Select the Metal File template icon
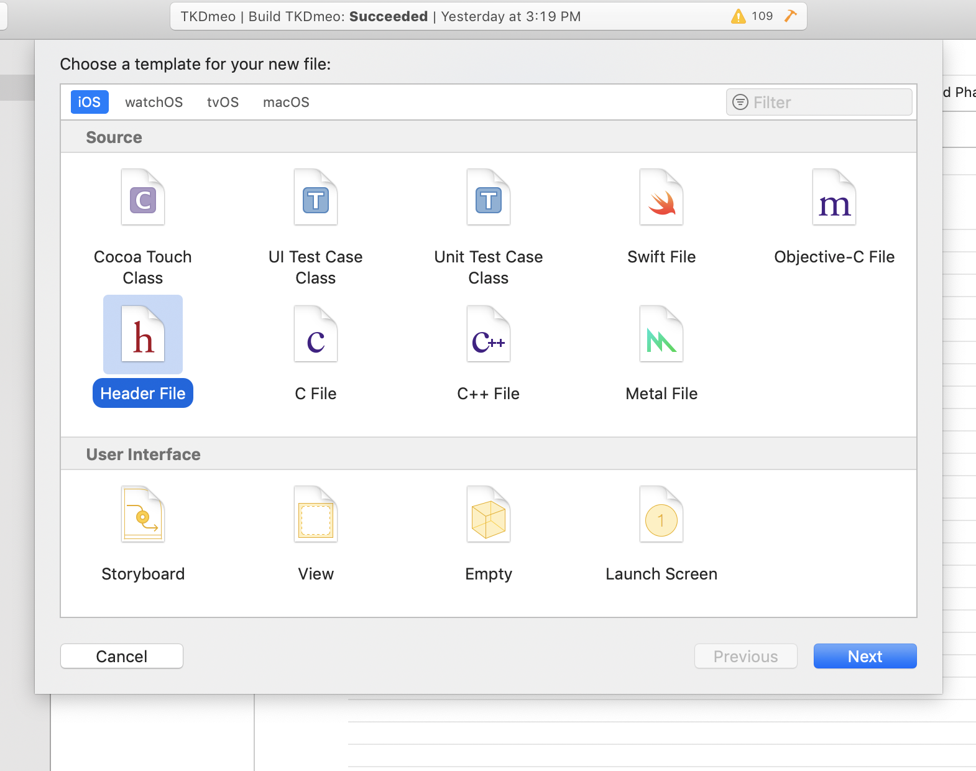976x771 pixels. click(661, 334)
